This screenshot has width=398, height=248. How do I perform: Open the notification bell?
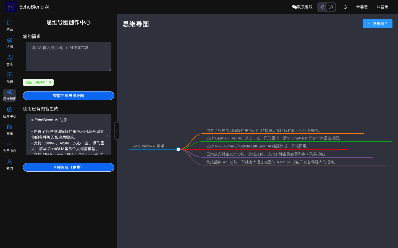tap(345, 7)
